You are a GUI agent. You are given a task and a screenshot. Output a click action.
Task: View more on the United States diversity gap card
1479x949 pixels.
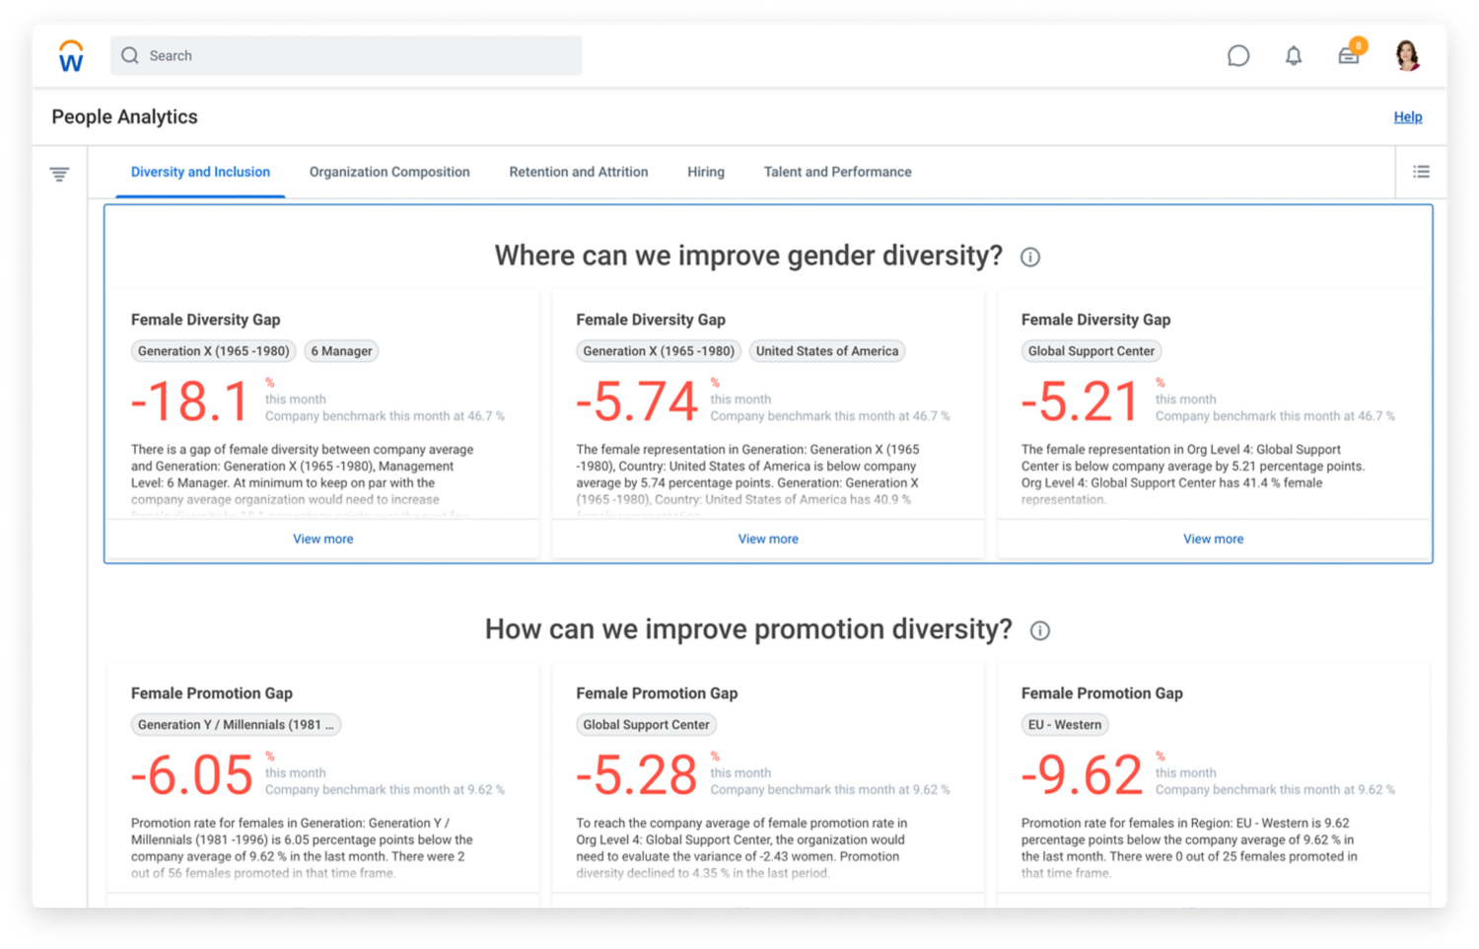pos(768,539)
